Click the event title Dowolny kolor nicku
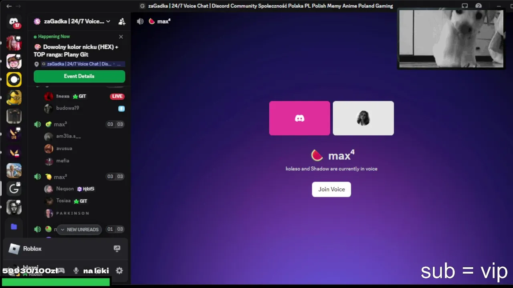 pos(76,51)
